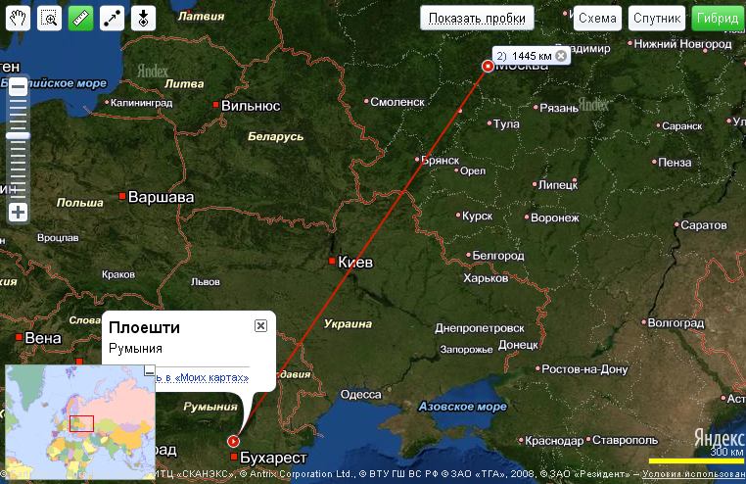Click the Липецк city label
This screenshot has width=746, height=484.
coord(558,184)
